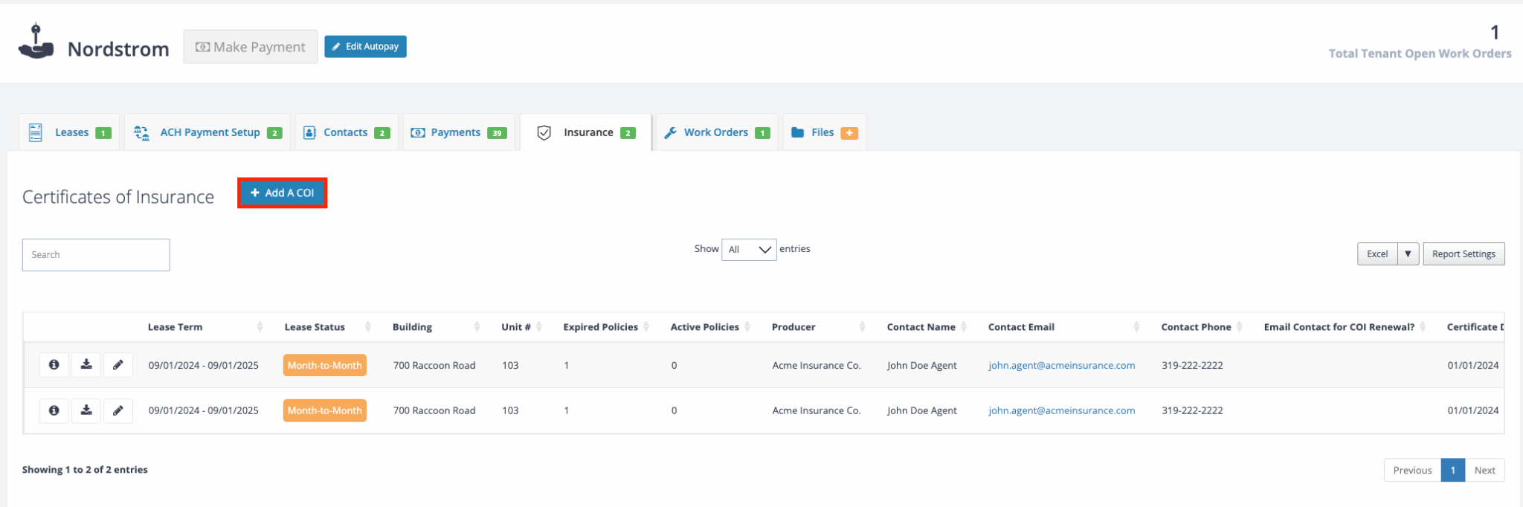Viewport: 1523px width, 507px height.
Task: Open the Show entries dropdown
Action: [748, 250]
